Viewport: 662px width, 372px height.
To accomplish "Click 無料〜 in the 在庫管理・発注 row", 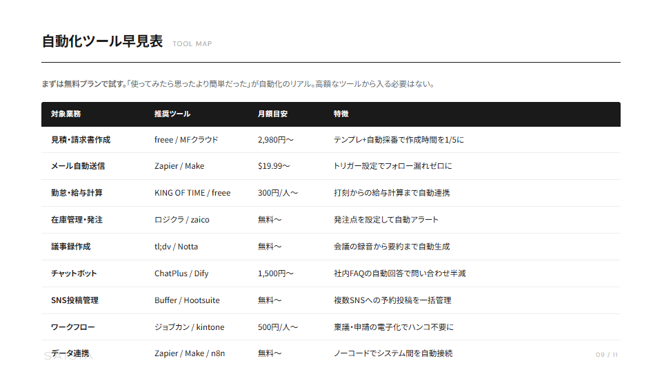I will pyautogui.click(x=270, y=220).
